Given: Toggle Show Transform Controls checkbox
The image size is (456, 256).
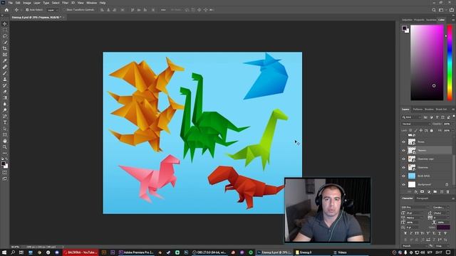Looking at the screenshot, I should point(64,10).
